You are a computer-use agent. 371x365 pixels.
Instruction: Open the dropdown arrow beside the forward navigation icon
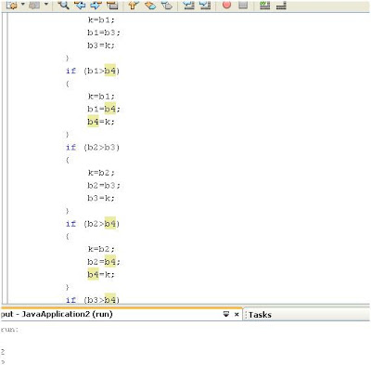tap(46, 4)
